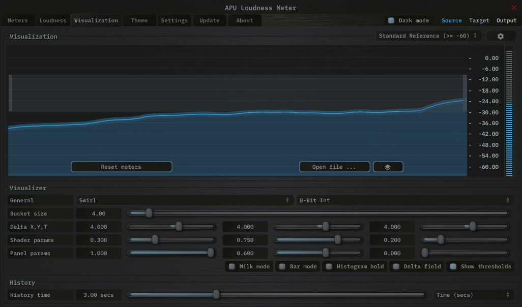522x307 pixels.
Task: Open visualization settings gear icon
Action: click(x=501, y=36)
